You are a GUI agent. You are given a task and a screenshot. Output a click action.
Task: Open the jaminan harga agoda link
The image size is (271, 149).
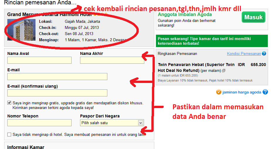242,92
